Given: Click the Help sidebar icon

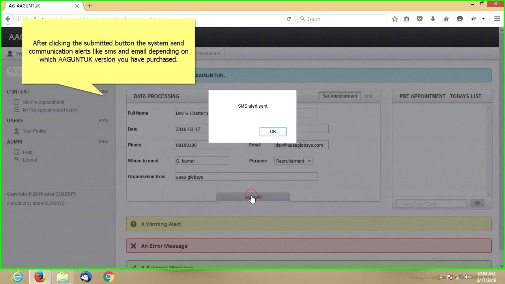Looking at the screenshot, I should point(17,152).
